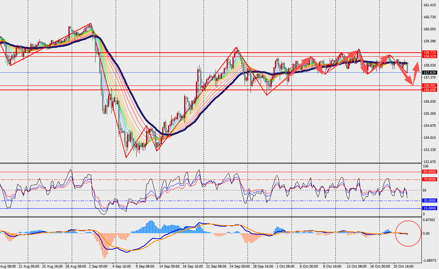Select the blue 15.0000 oscillator level label
Viewport: 439px width, 269px height.
[429, 208]
